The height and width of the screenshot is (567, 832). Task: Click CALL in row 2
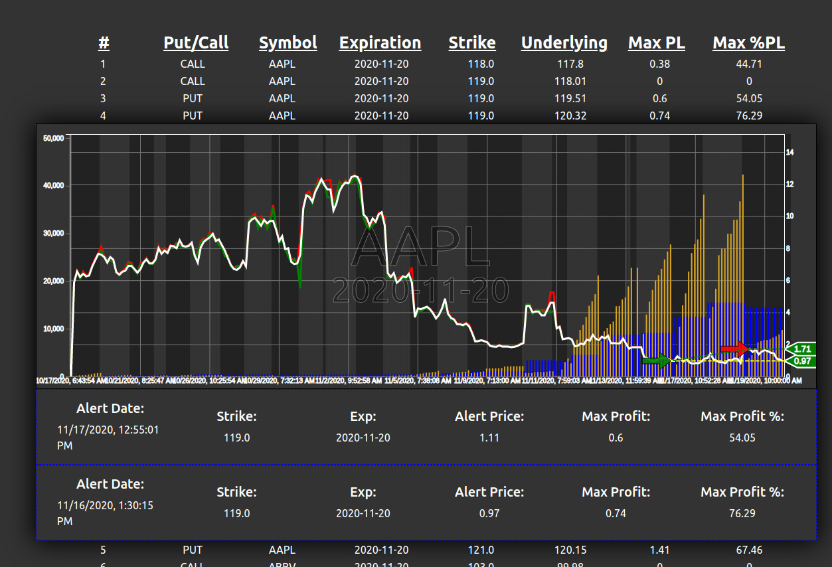tap(193, 81)
